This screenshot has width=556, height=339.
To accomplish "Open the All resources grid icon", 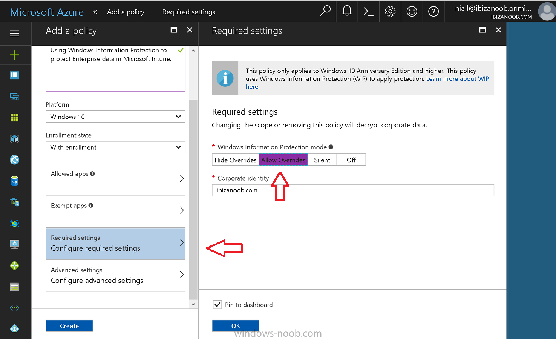I will click(x=14, y=118).
